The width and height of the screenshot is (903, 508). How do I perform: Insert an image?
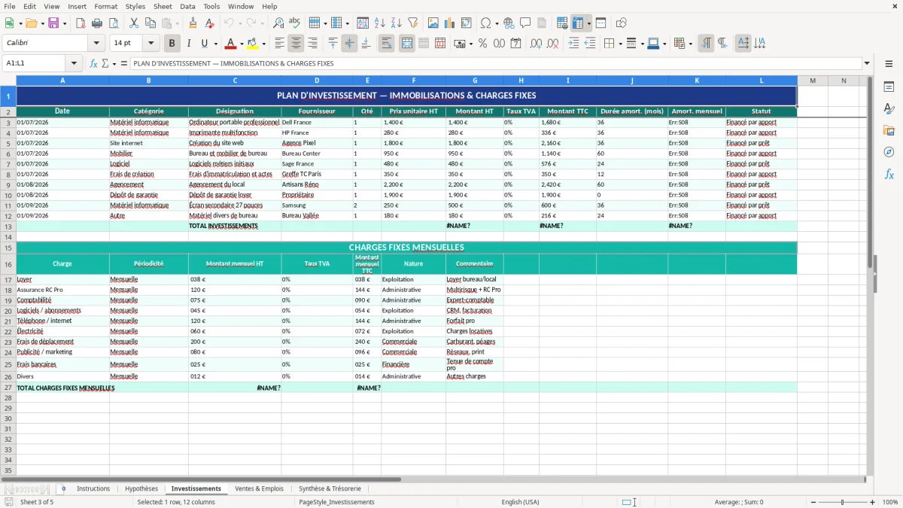click(434, 23)
